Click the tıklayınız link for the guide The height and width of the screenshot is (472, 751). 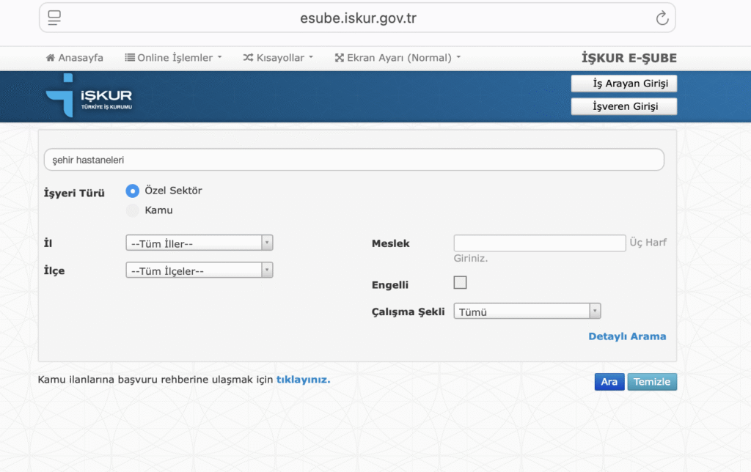[303, 380]
